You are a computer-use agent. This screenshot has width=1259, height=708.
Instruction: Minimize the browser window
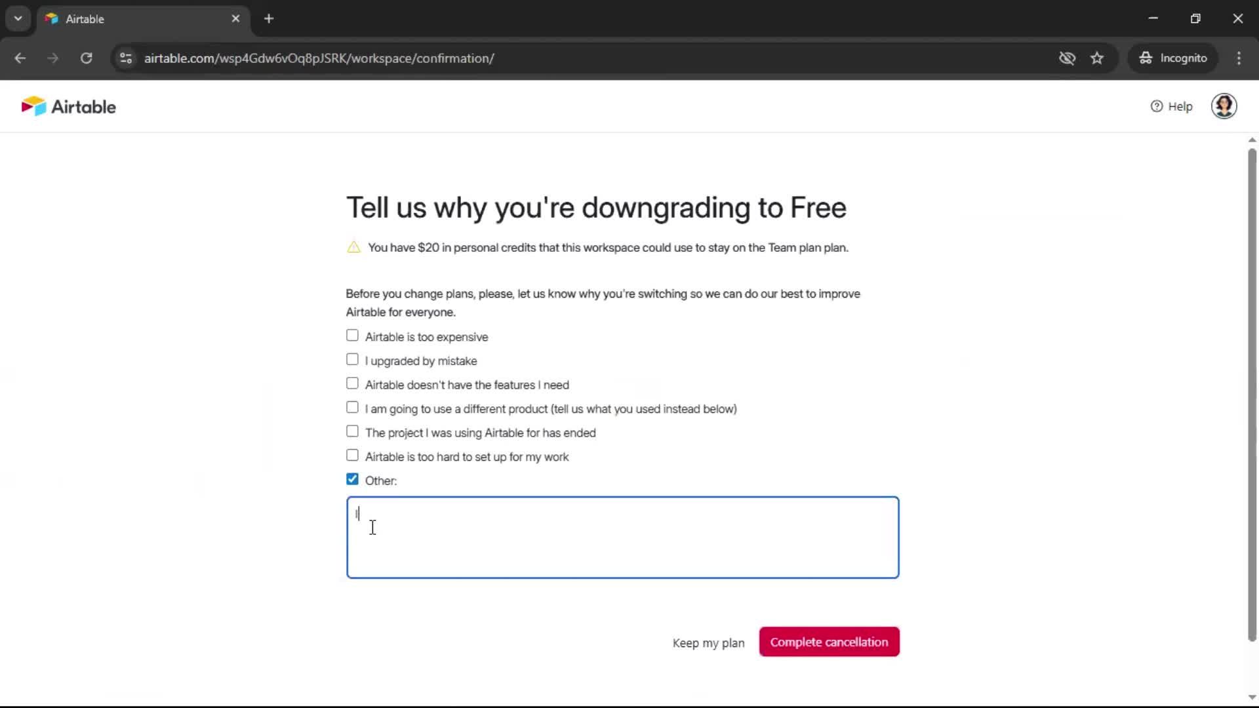tap(1153, 18)
